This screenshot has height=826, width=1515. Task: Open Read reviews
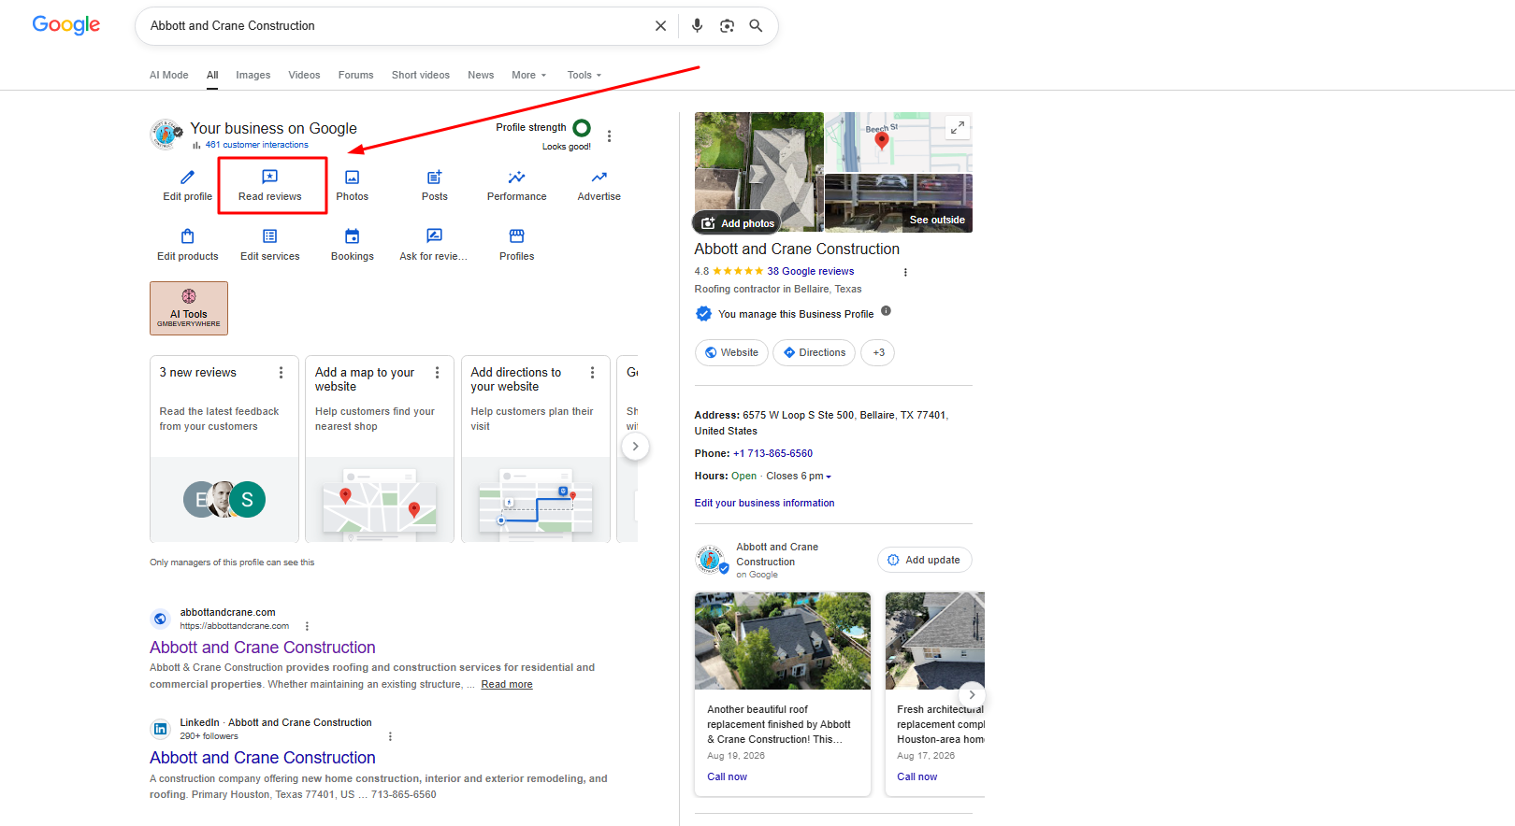click(x=270, y=185)
